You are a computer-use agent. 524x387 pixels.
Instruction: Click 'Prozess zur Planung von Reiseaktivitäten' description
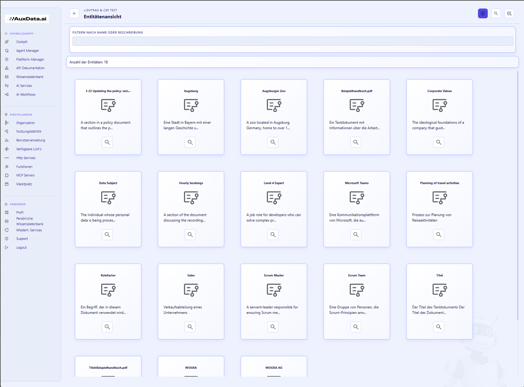click(x=432, y=218)
